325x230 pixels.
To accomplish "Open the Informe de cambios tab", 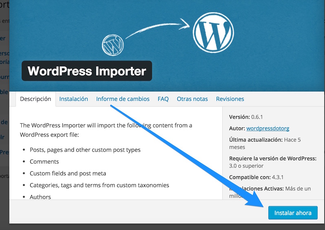I will (x=123, y=99).
